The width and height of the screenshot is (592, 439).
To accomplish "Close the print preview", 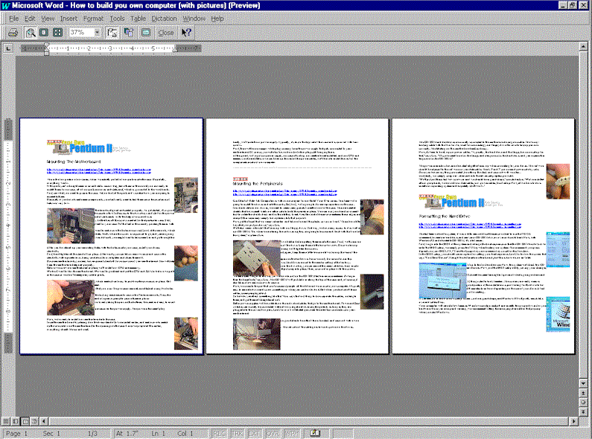I will 166,33.
